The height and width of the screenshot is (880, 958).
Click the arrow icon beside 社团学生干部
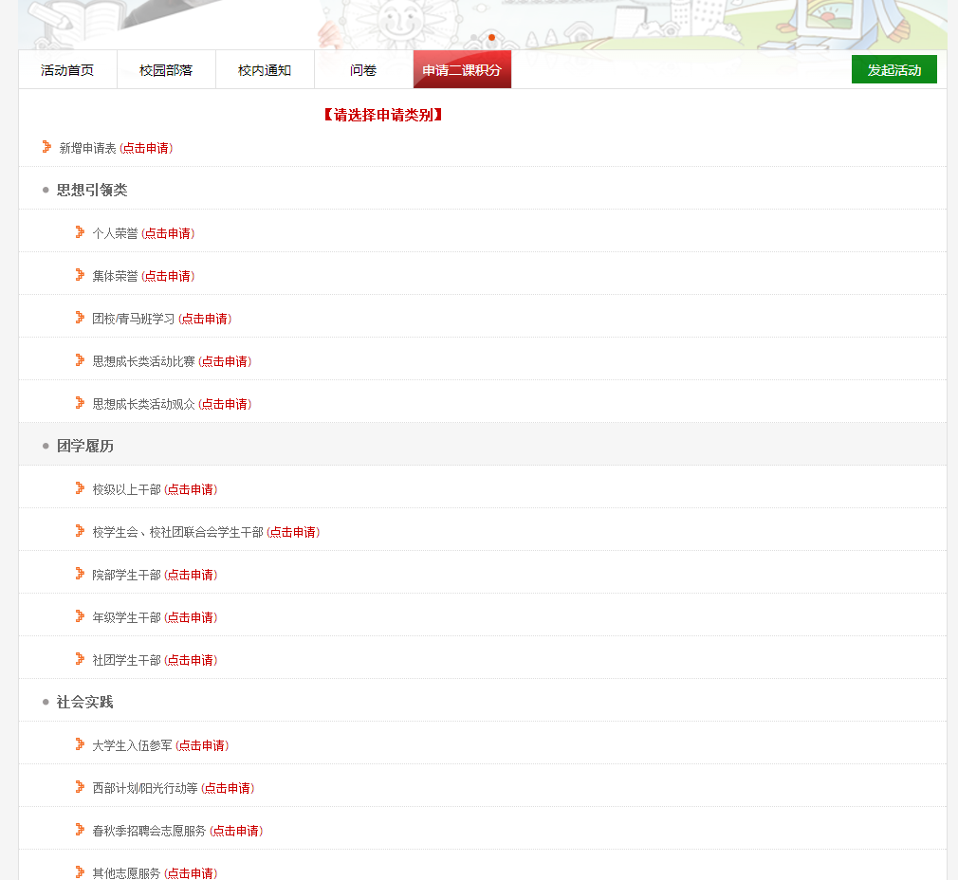(x=80, y=659)
